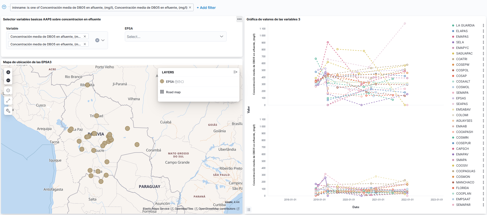Image resolution: width=487 pixels, height=215 pixels.
Task: Open the global filter options menu
Action: tap(4, 7)
